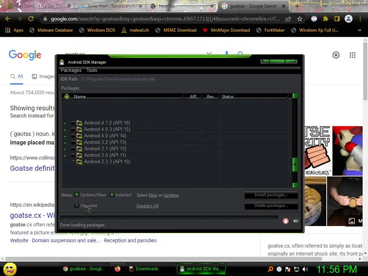Expand the bookmarks bar overflow chevron
This screenshot has height=276, width=368.
pos(359,30)
